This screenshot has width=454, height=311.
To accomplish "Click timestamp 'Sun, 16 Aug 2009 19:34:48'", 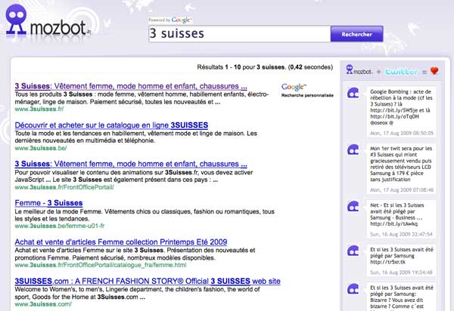I will pos(401,273).
